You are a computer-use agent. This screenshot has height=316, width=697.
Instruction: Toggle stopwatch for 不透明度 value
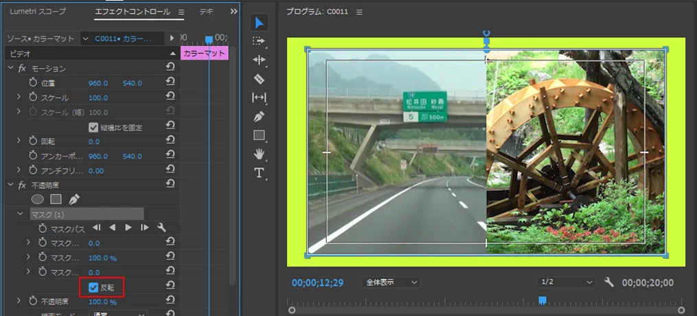(x=33, y=302)
